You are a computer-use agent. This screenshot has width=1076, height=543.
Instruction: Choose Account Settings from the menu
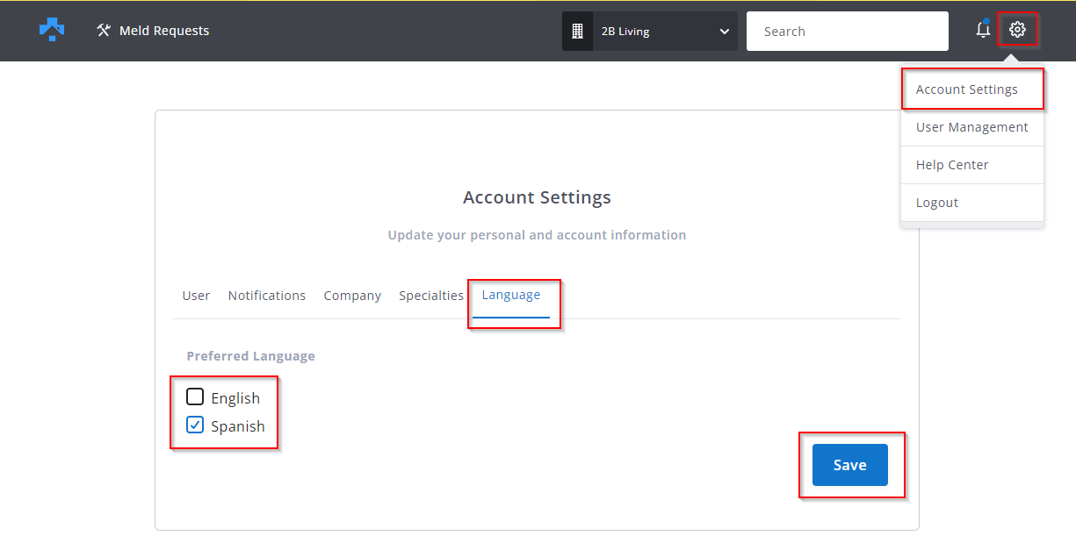(x=967, y=89)
